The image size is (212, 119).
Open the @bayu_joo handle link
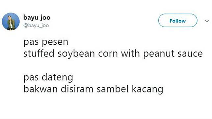pos(36,26)
